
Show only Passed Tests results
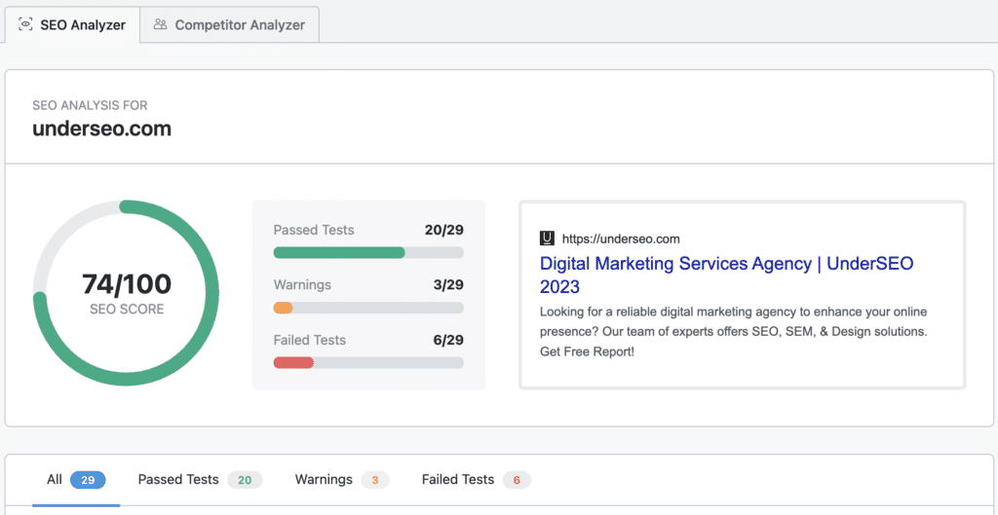178,479
